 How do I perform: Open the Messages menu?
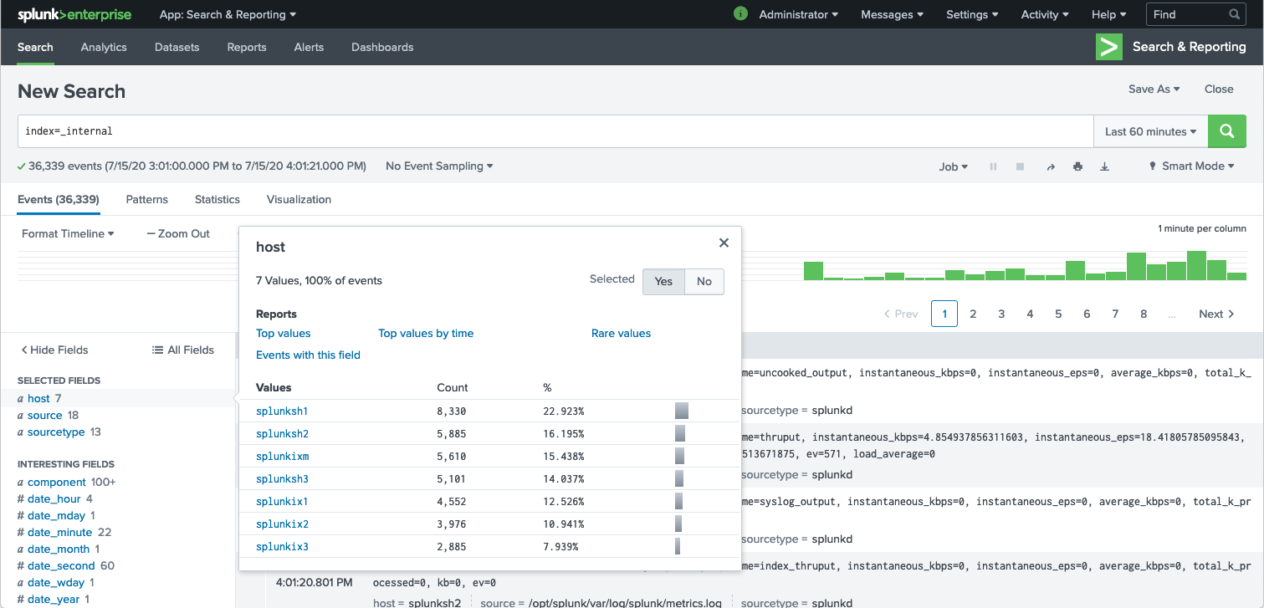(892, 14)
